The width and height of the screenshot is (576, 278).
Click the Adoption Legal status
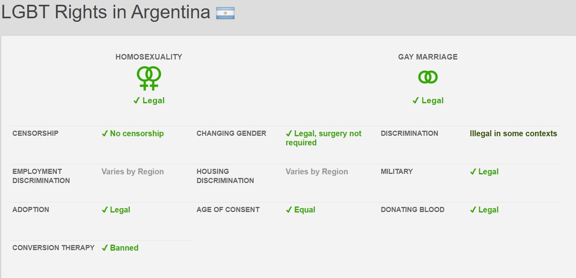click(x=116, y=210)
